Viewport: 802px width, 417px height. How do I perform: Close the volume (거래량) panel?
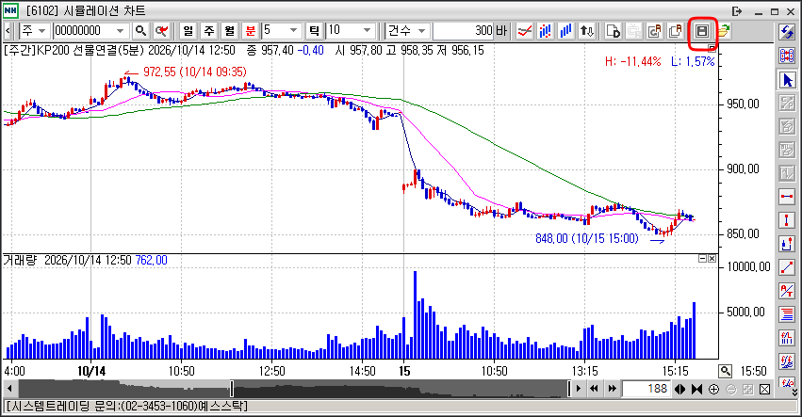tap(712, 259)
